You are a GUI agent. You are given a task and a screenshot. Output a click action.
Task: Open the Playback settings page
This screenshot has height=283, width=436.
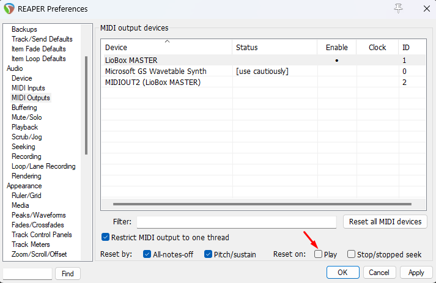point(24,127)
